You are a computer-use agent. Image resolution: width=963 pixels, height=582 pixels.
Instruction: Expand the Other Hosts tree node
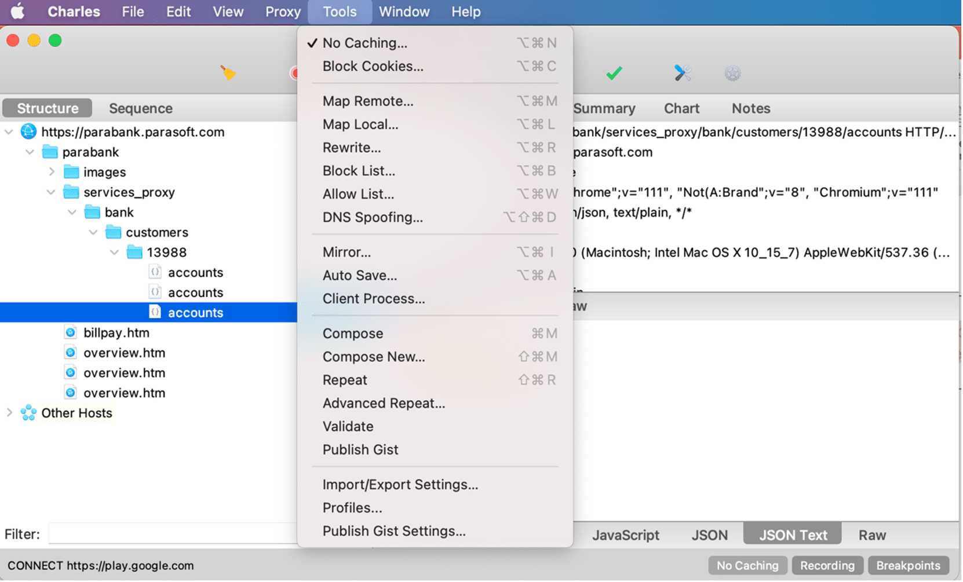tap(9, 413)
